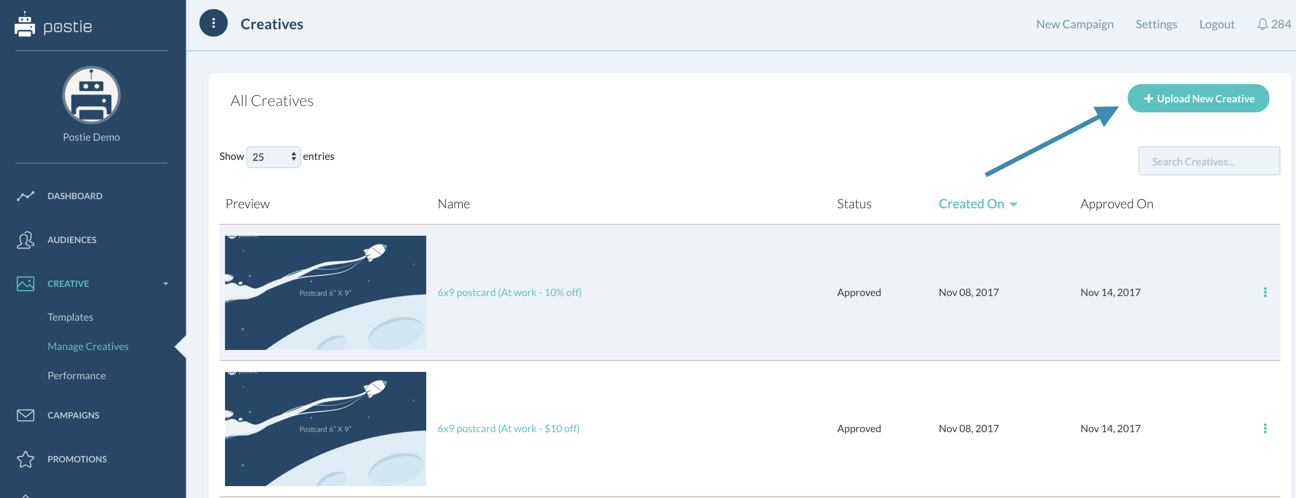Click the Promotions star icon

click(x=25, y=459)
